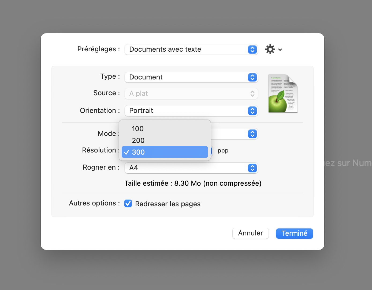
Task: Click the Autres options label
Action: point(94,203)
